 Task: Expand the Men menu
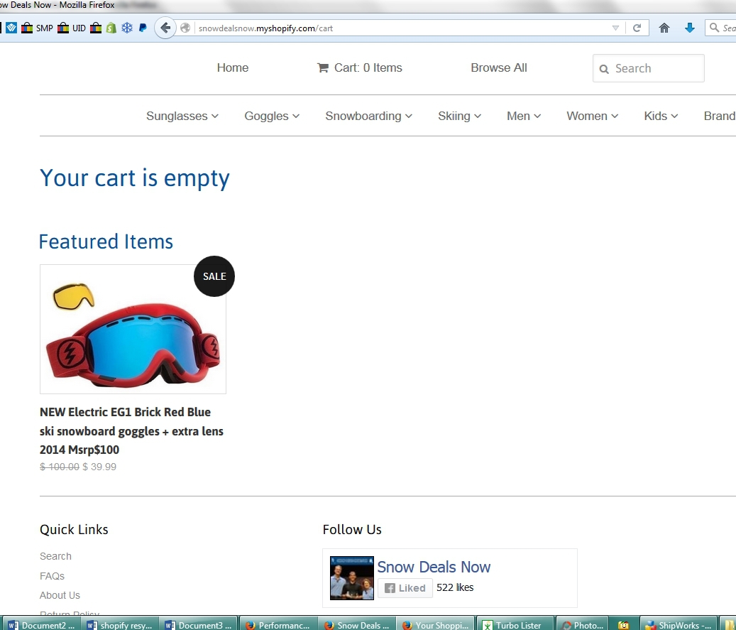524,116
